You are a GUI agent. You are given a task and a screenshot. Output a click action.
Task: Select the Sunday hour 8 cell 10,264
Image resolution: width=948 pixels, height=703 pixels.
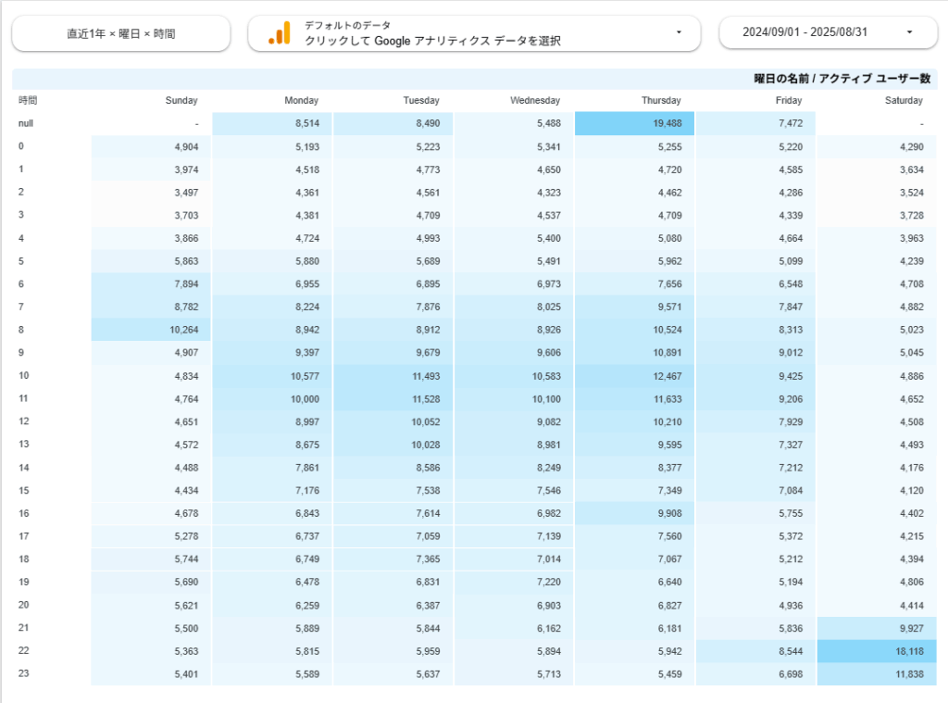click(151, 330)
